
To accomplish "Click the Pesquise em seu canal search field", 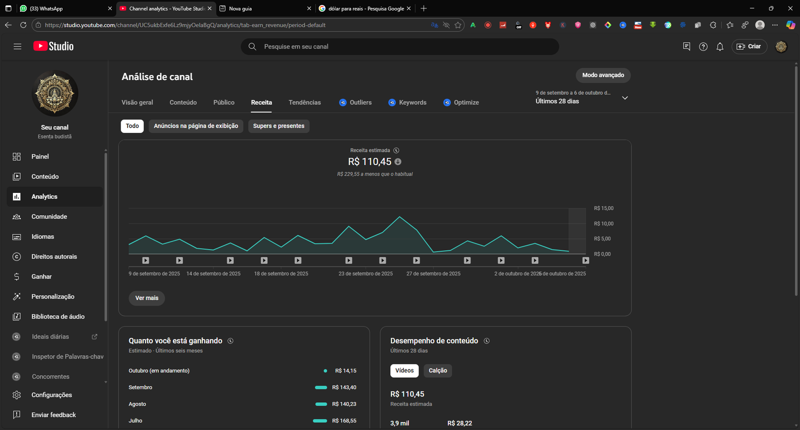I will tap(400, 46).
